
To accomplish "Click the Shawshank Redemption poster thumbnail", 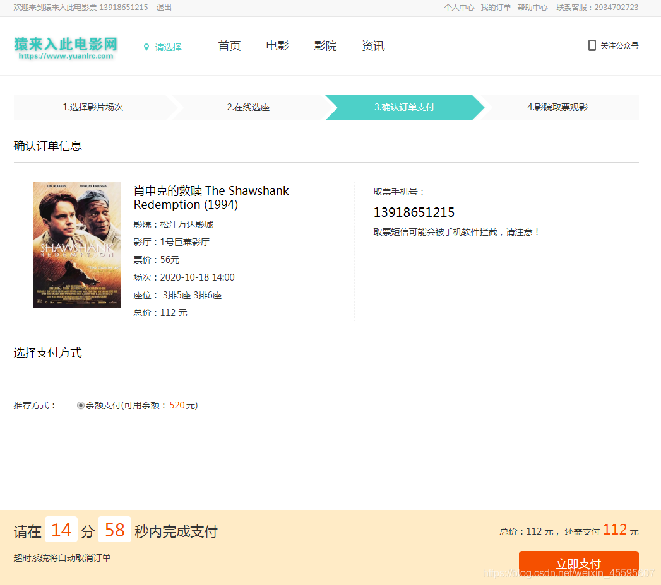I will tap(77, 245).
